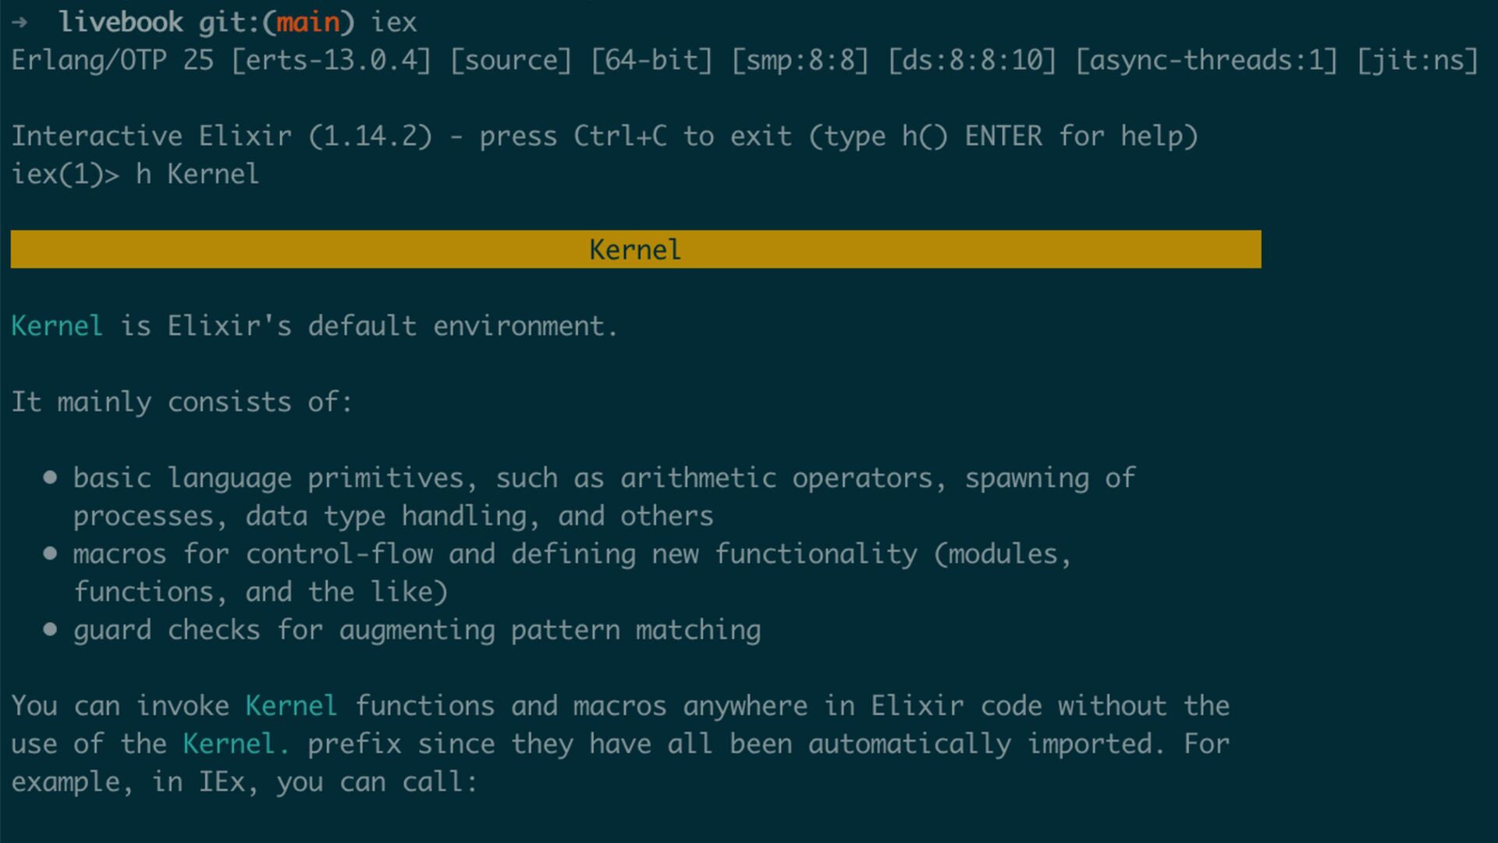Click 'It mainly consists of:' line
The image size is (1498, 843).
point(182,402)
